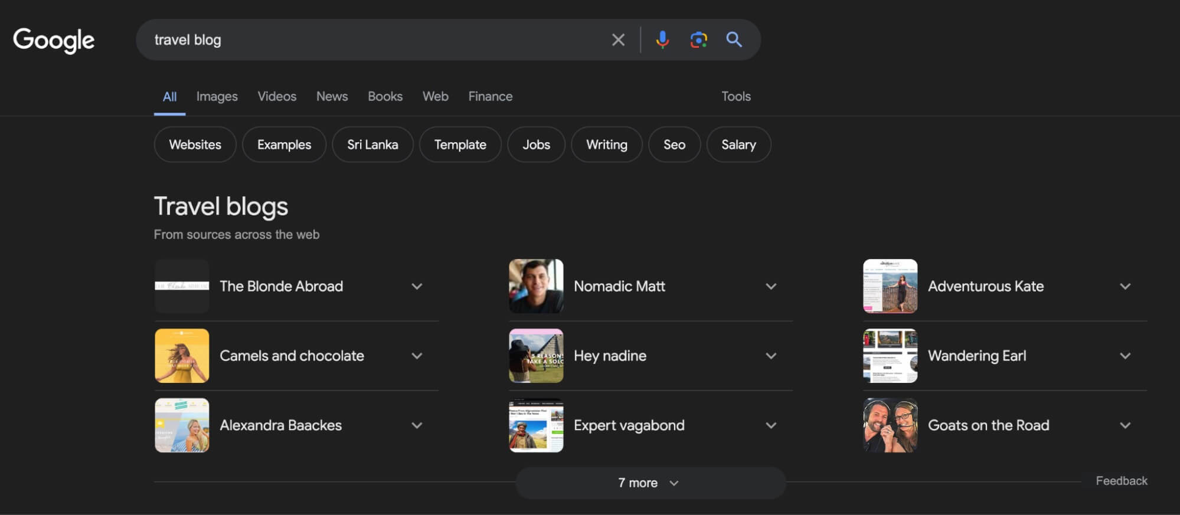
Task: Open the Books tab
Action: [x=385, y=96]
